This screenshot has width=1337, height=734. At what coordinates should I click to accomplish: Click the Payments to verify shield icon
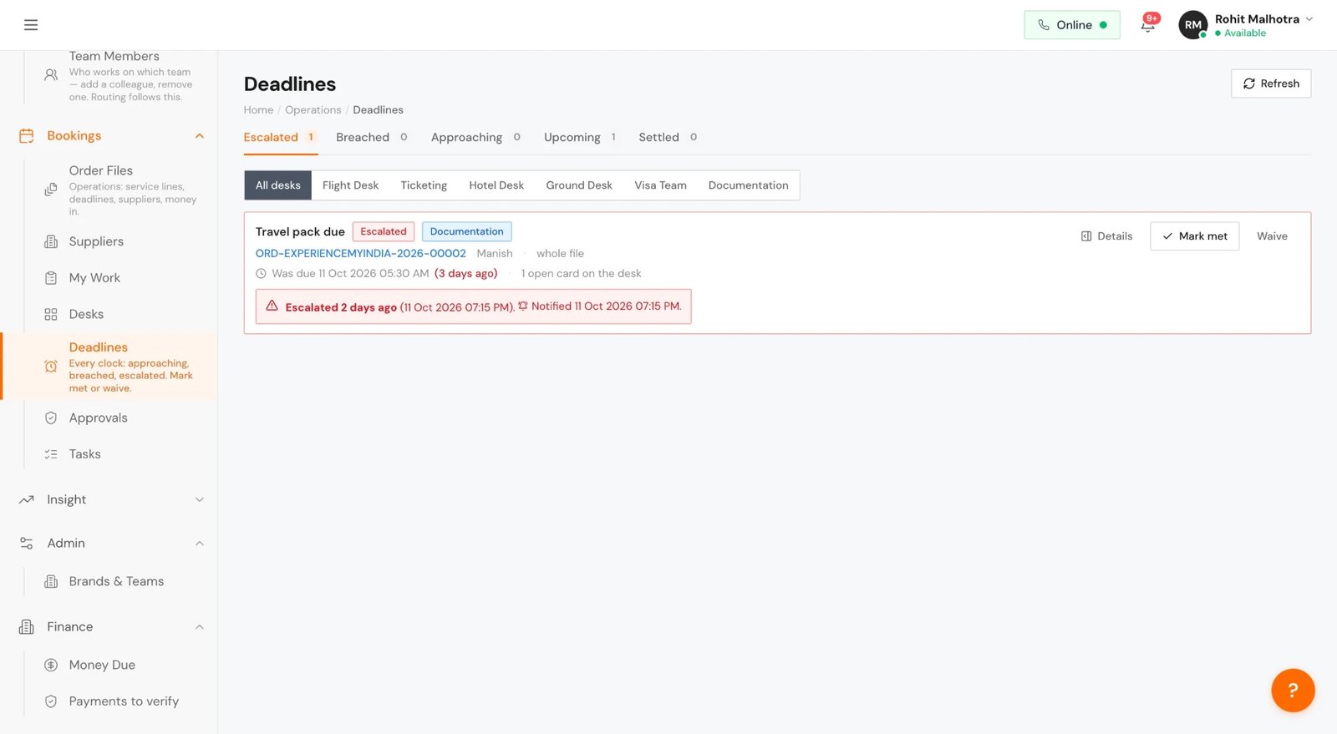tap(51, 701)
